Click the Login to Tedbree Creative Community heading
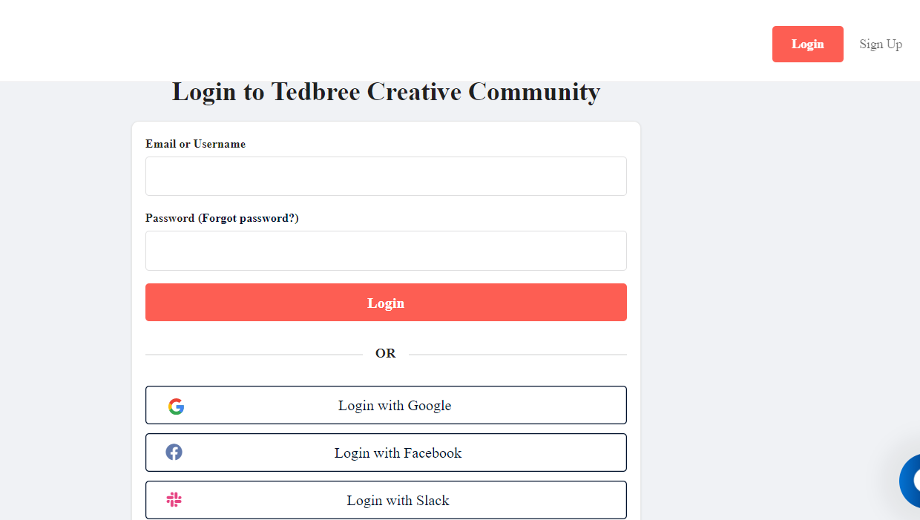This screenshot has width=920, height=520. [x=386, y=92]
